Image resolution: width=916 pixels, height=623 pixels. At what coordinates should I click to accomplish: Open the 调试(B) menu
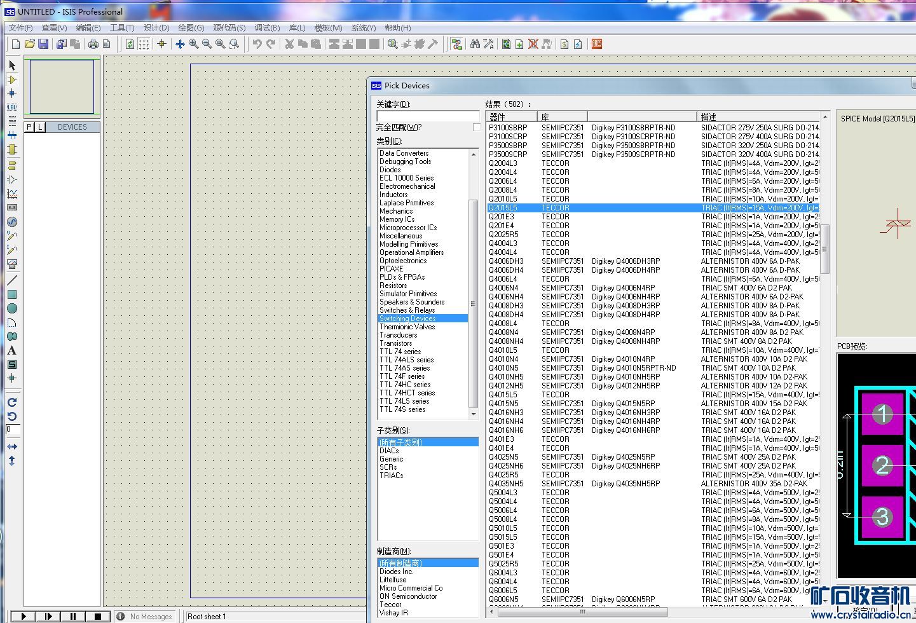tap(267, 28)
